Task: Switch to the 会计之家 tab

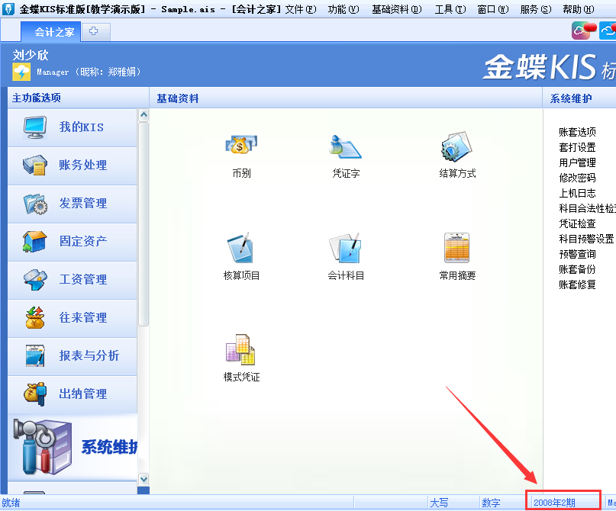Action: pyautogui.click(x=53, y=32)
